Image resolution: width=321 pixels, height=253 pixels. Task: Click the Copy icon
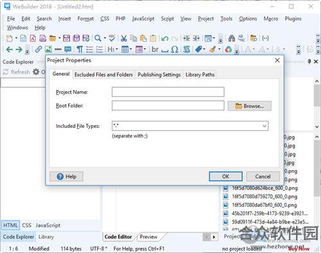pos(134,39)
